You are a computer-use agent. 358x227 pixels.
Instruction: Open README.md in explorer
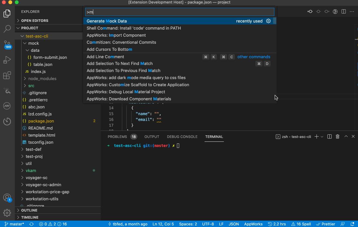point(41,128)
